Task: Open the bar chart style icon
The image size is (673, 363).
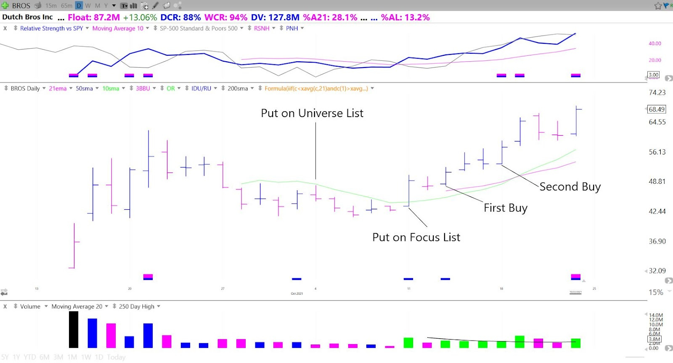Action: pos(133,6)
